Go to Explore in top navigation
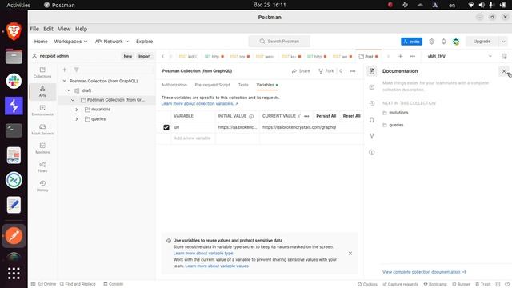 (144, 42)
